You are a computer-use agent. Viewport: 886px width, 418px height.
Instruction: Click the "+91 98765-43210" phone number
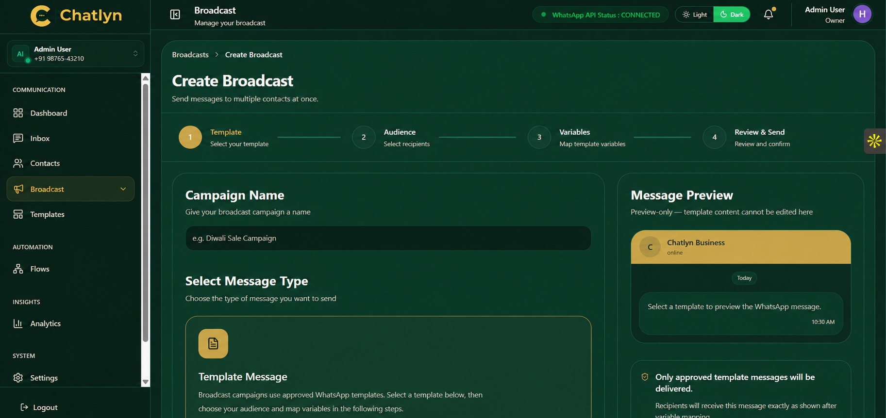coord(59,59)
